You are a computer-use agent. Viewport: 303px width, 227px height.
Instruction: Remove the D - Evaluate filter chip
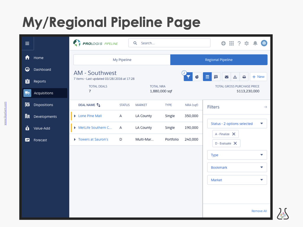[235, 143]
